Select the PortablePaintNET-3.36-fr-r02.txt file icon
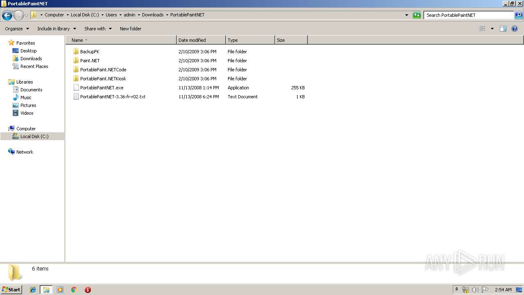The image size is (524, 295). tap(76, 97)
